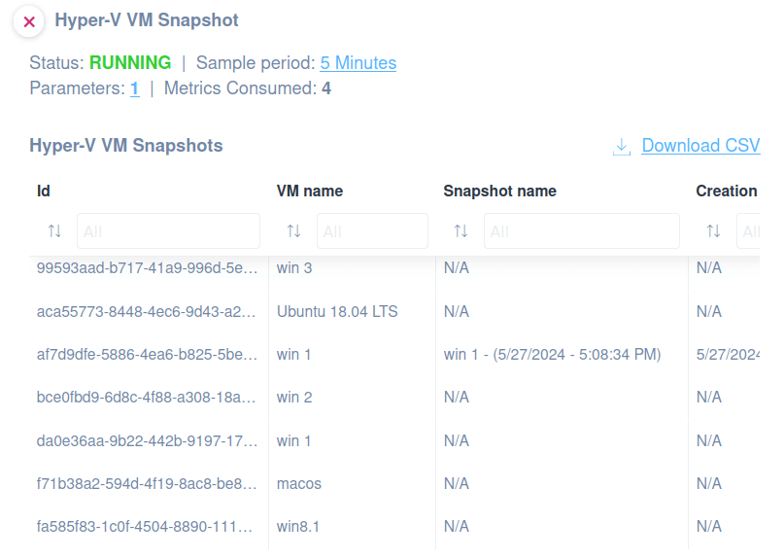Click the download arrow icon beside Download CSV
This screenshot has height=558, width=784.
(622, 147)
